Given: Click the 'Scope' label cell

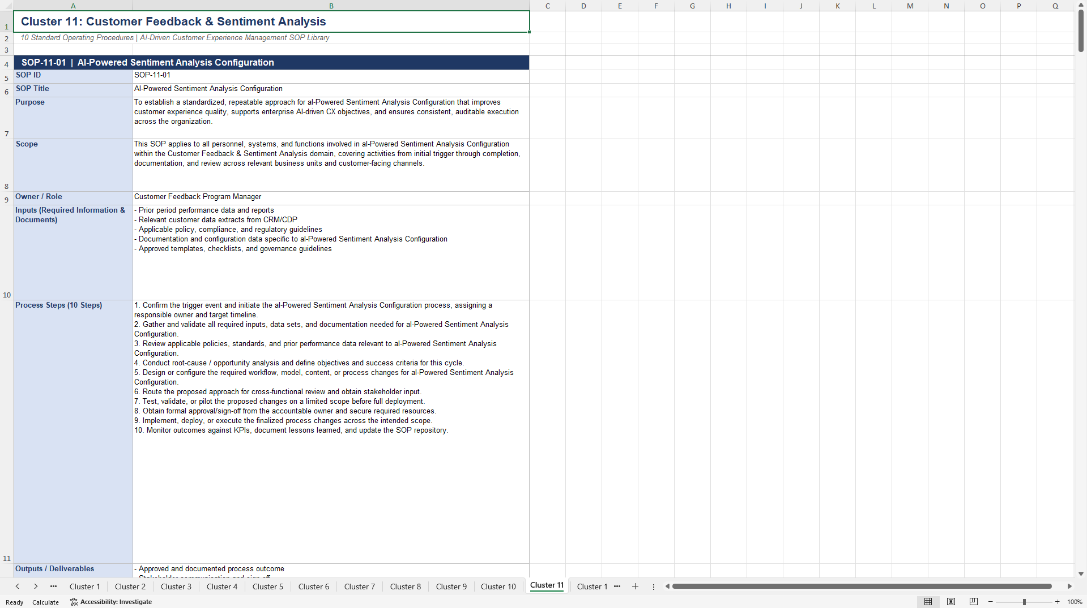Looking at the screenshot, I should pos(74,165).
